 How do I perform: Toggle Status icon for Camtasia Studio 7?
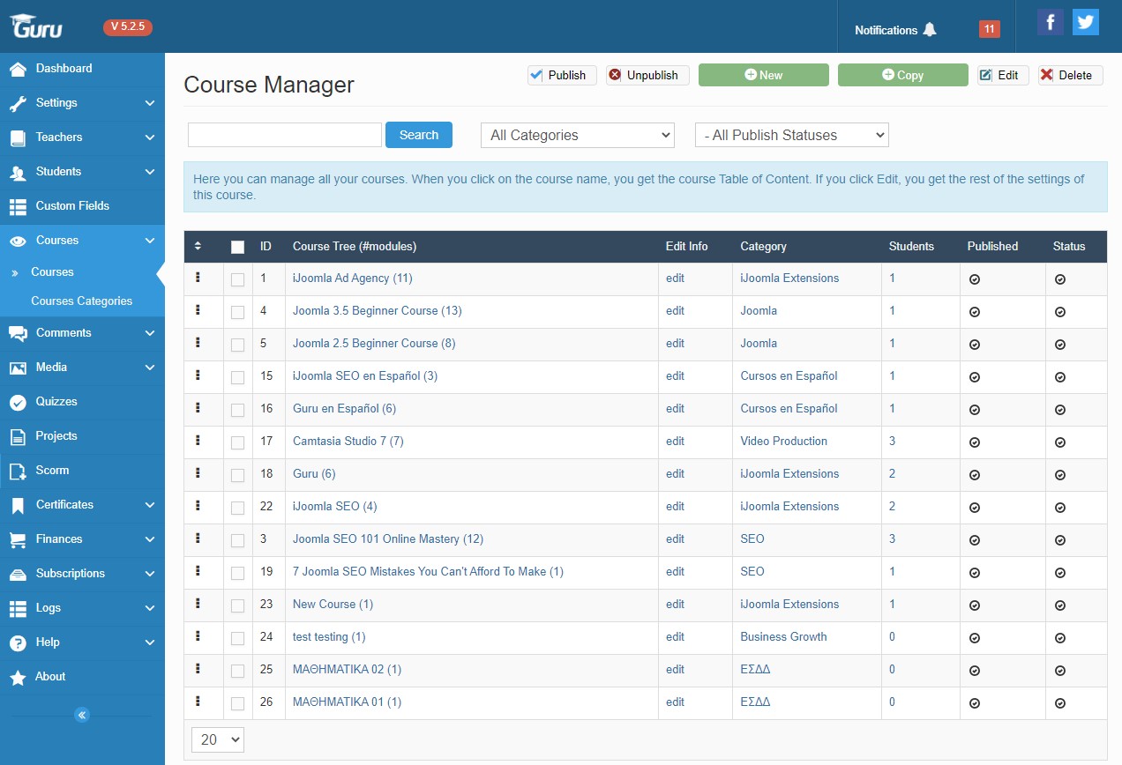click(x=1060, y=442)
